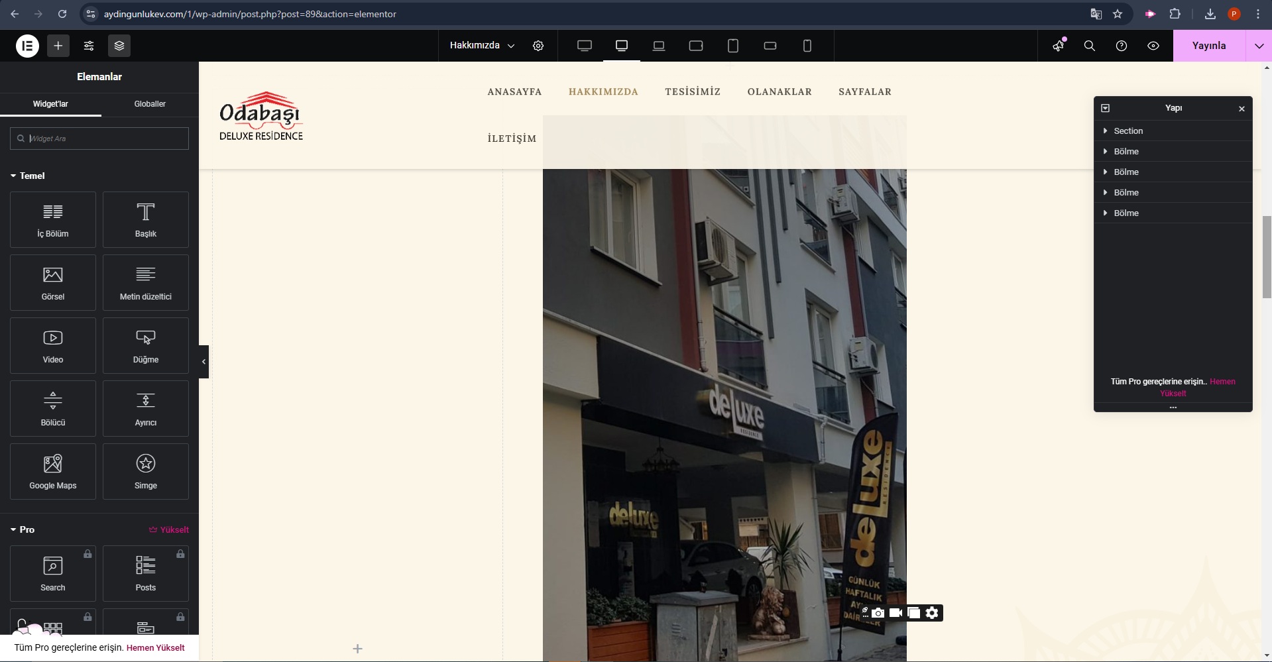Click the Odabaşı Deluxe Residence logo
This screenshot has height=662, width=1272.
point(261,116)
